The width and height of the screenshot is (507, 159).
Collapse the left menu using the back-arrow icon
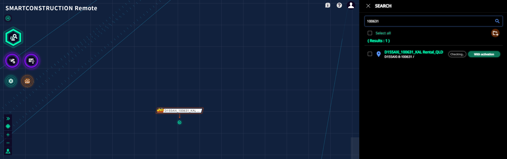(x=8, y=18)
